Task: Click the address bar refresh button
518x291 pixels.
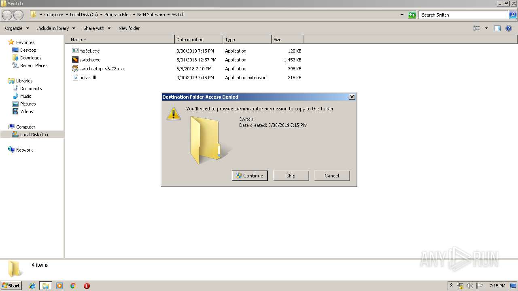Action: [412, 15]
